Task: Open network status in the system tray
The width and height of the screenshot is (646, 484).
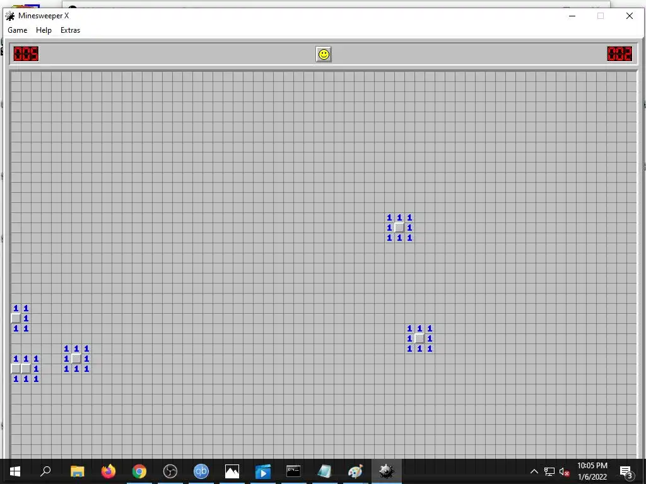Action: 549,471
